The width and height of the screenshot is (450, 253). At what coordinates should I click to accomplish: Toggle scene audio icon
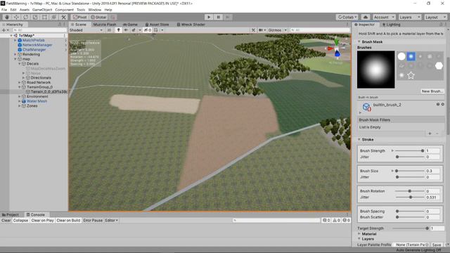tap(126, 30)
